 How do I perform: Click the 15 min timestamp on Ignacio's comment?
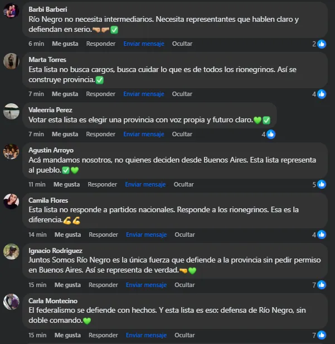(37, 285)
